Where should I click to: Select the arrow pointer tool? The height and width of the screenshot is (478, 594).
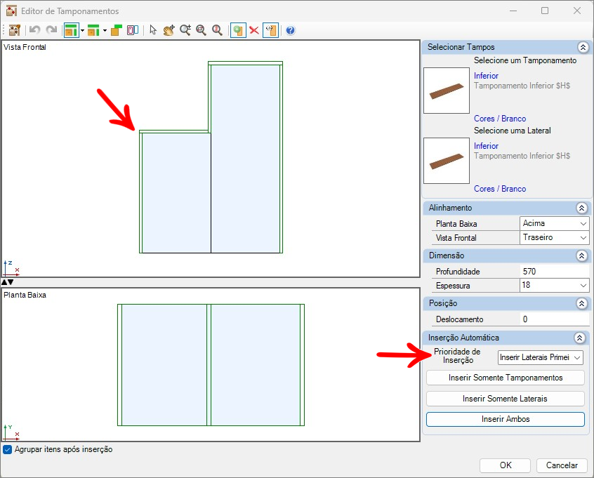pyautogui.click(x=152, y=30)
